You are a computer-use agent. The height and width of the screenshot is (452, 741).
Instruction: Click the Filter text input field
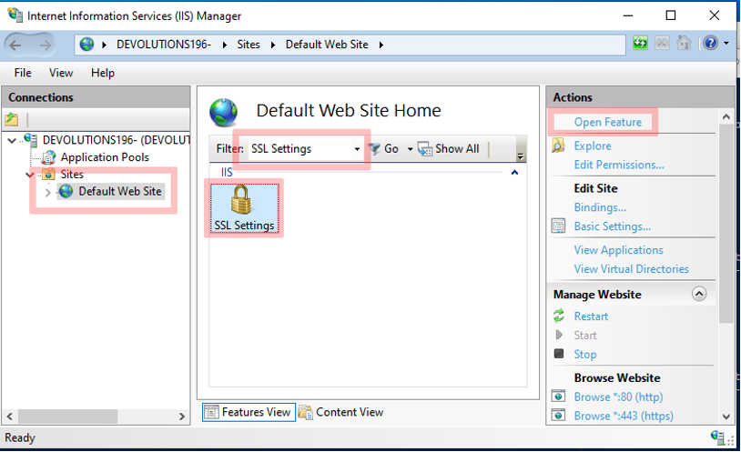click(x=300, y=149)
